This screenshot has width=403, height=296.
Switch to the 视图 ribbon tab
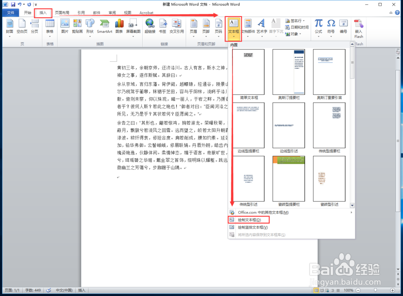coord(127,13)
